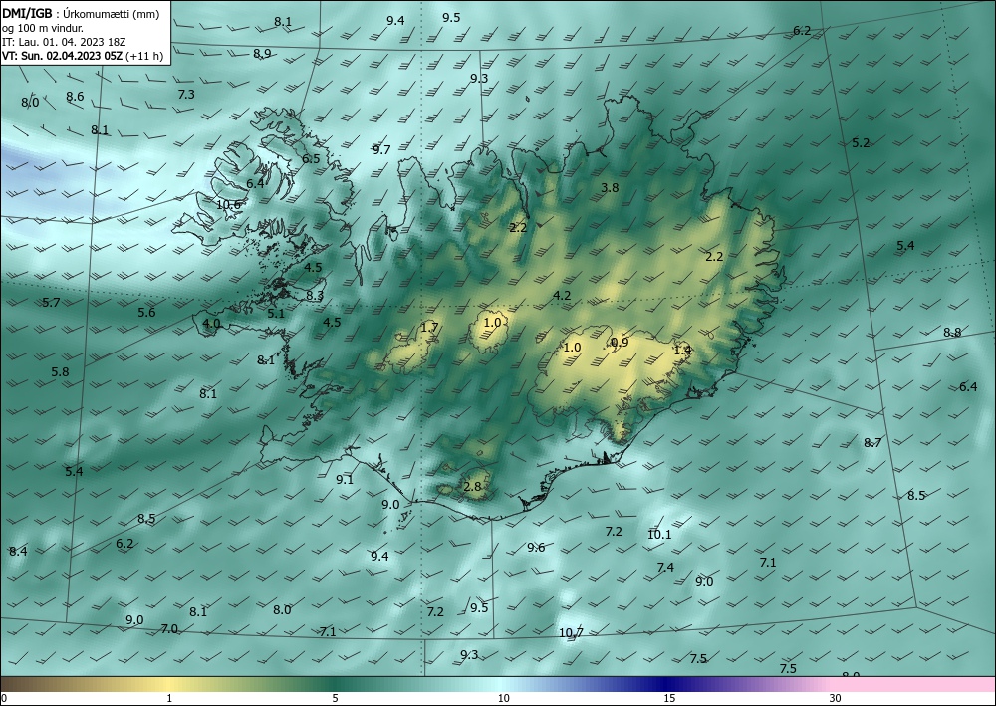Select the 'og 100 m vindur.' legend line
The height and width of the screenshot is (706, 996).
click(43, 28)
